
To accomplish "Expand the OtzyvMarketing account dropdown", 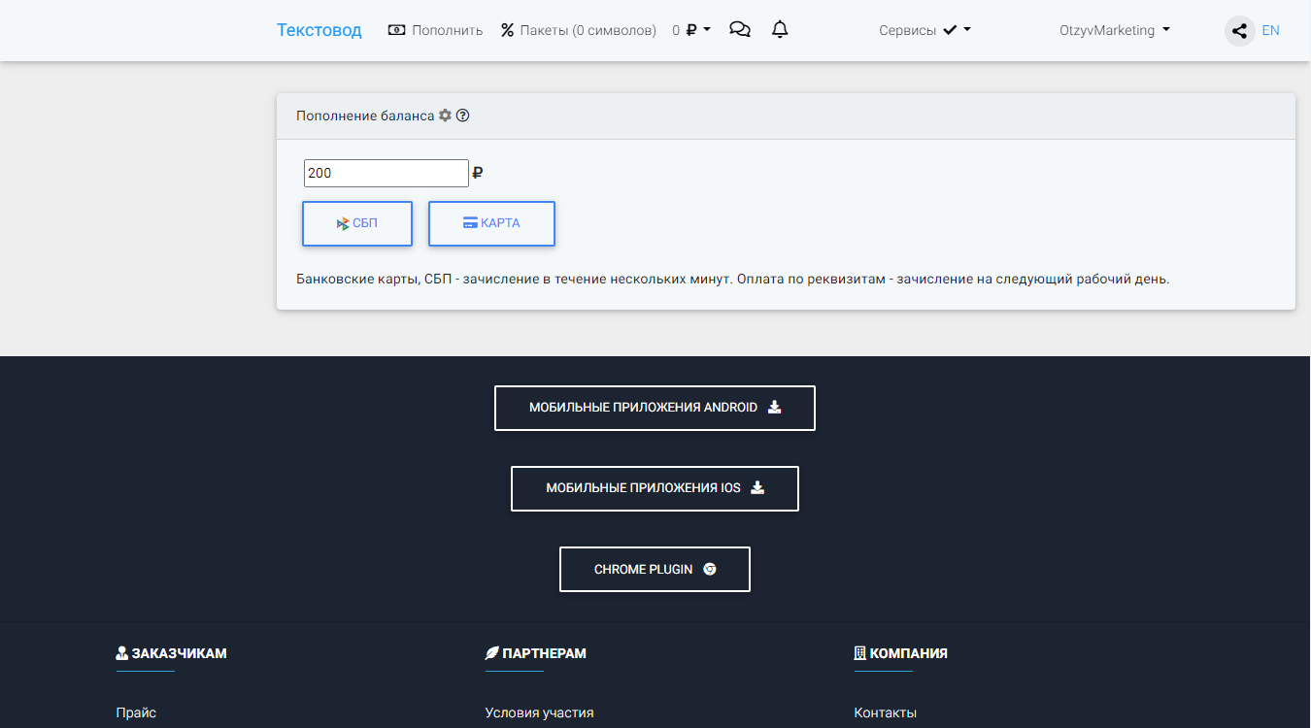I will pos(1113,29).
